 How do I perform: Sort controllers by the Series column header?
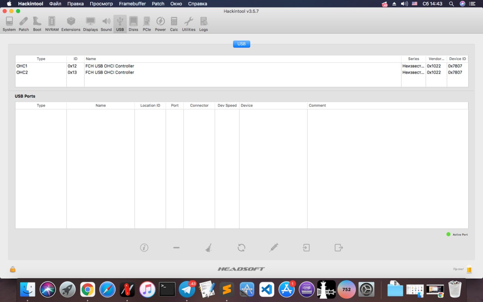(414, 59)
